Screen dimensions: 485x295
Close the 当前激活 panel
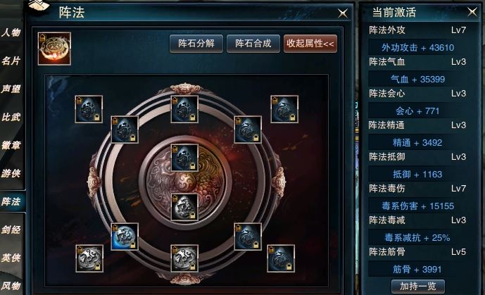click(472, 12)
